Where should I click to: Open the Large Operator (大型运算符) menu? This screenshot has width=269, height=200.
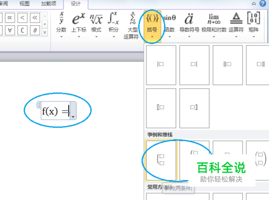[132, 25]
